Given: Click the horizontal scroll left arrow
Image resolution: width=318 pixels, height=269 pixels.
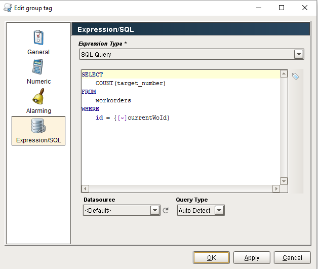Looking at the screenshot, I should pyautogui.click(x=85, y=188).
